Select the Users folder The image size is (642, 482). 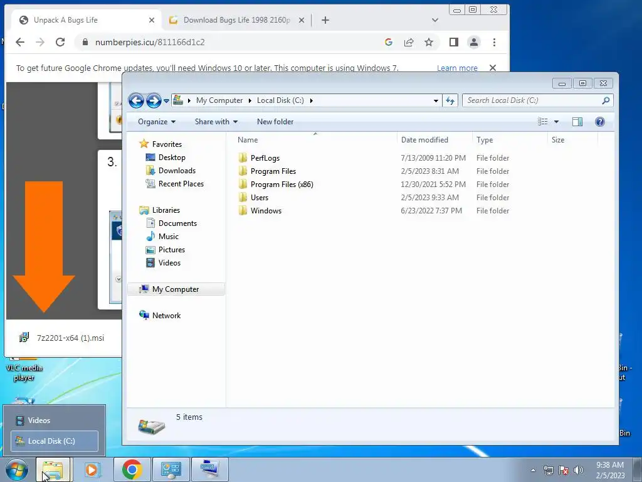click(259, 198)
